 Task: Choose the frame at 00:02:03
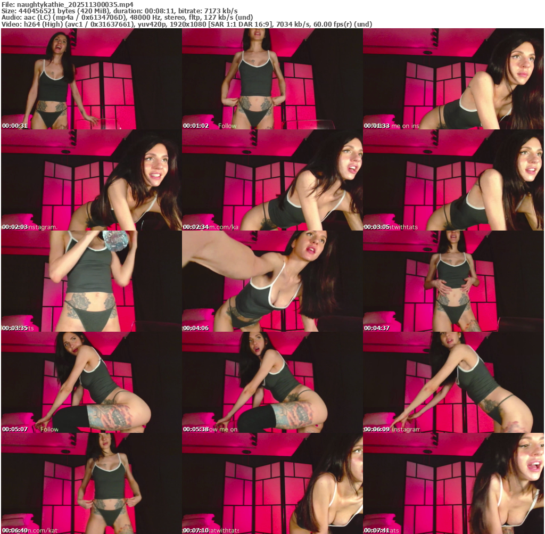[x=91, y=180]
